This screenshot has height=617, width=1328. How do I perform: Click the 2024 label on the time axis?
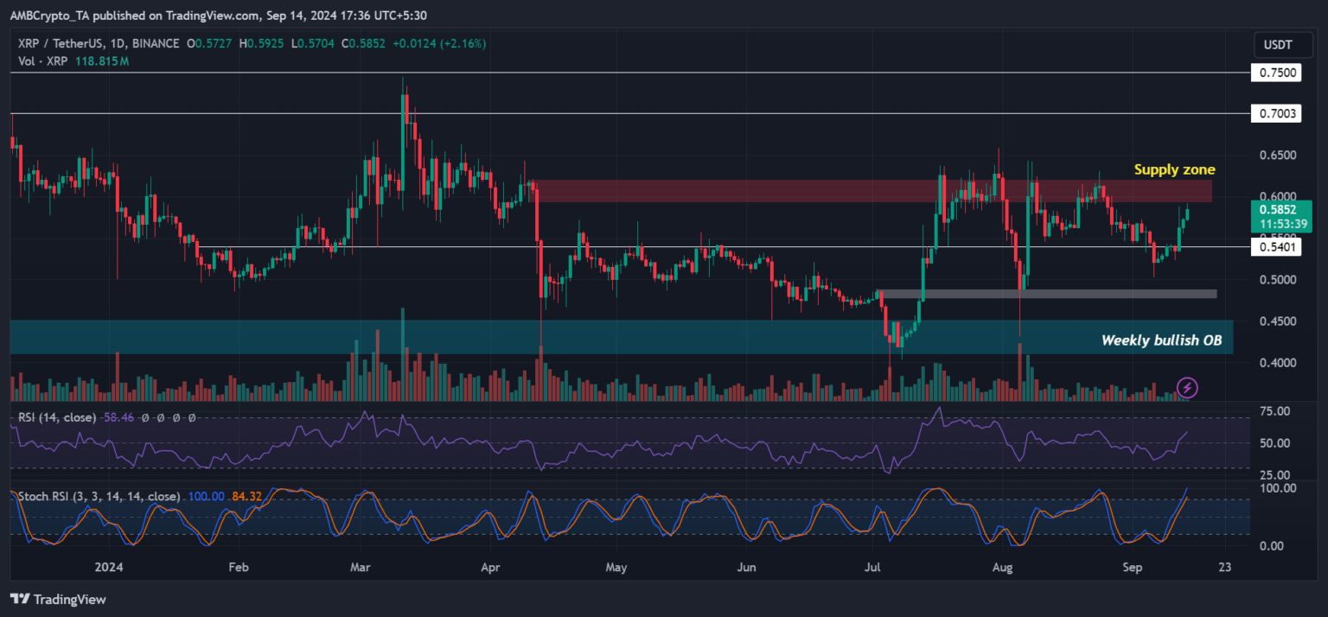110,568
